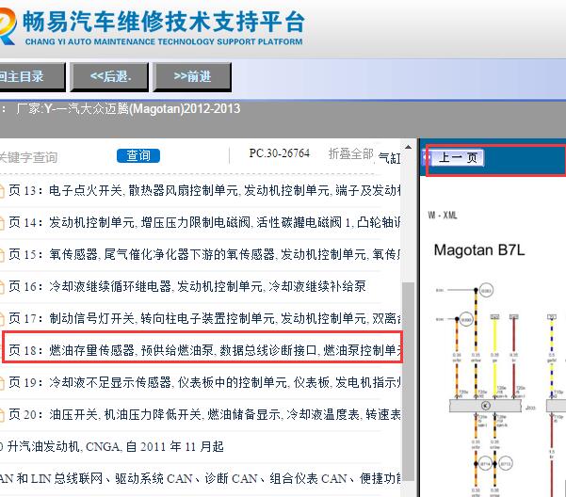Click the blue 查询 search button
The image size is (566, 497).
(138, 156)
